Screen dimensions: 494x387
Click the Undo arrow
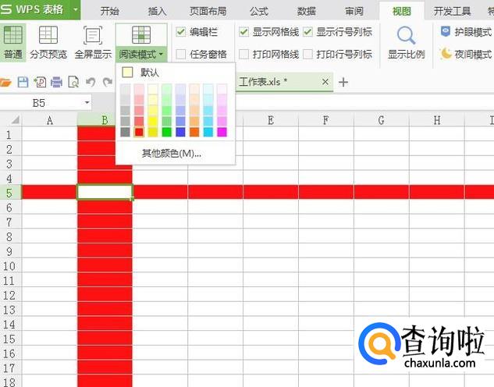[x=91, y=82]
